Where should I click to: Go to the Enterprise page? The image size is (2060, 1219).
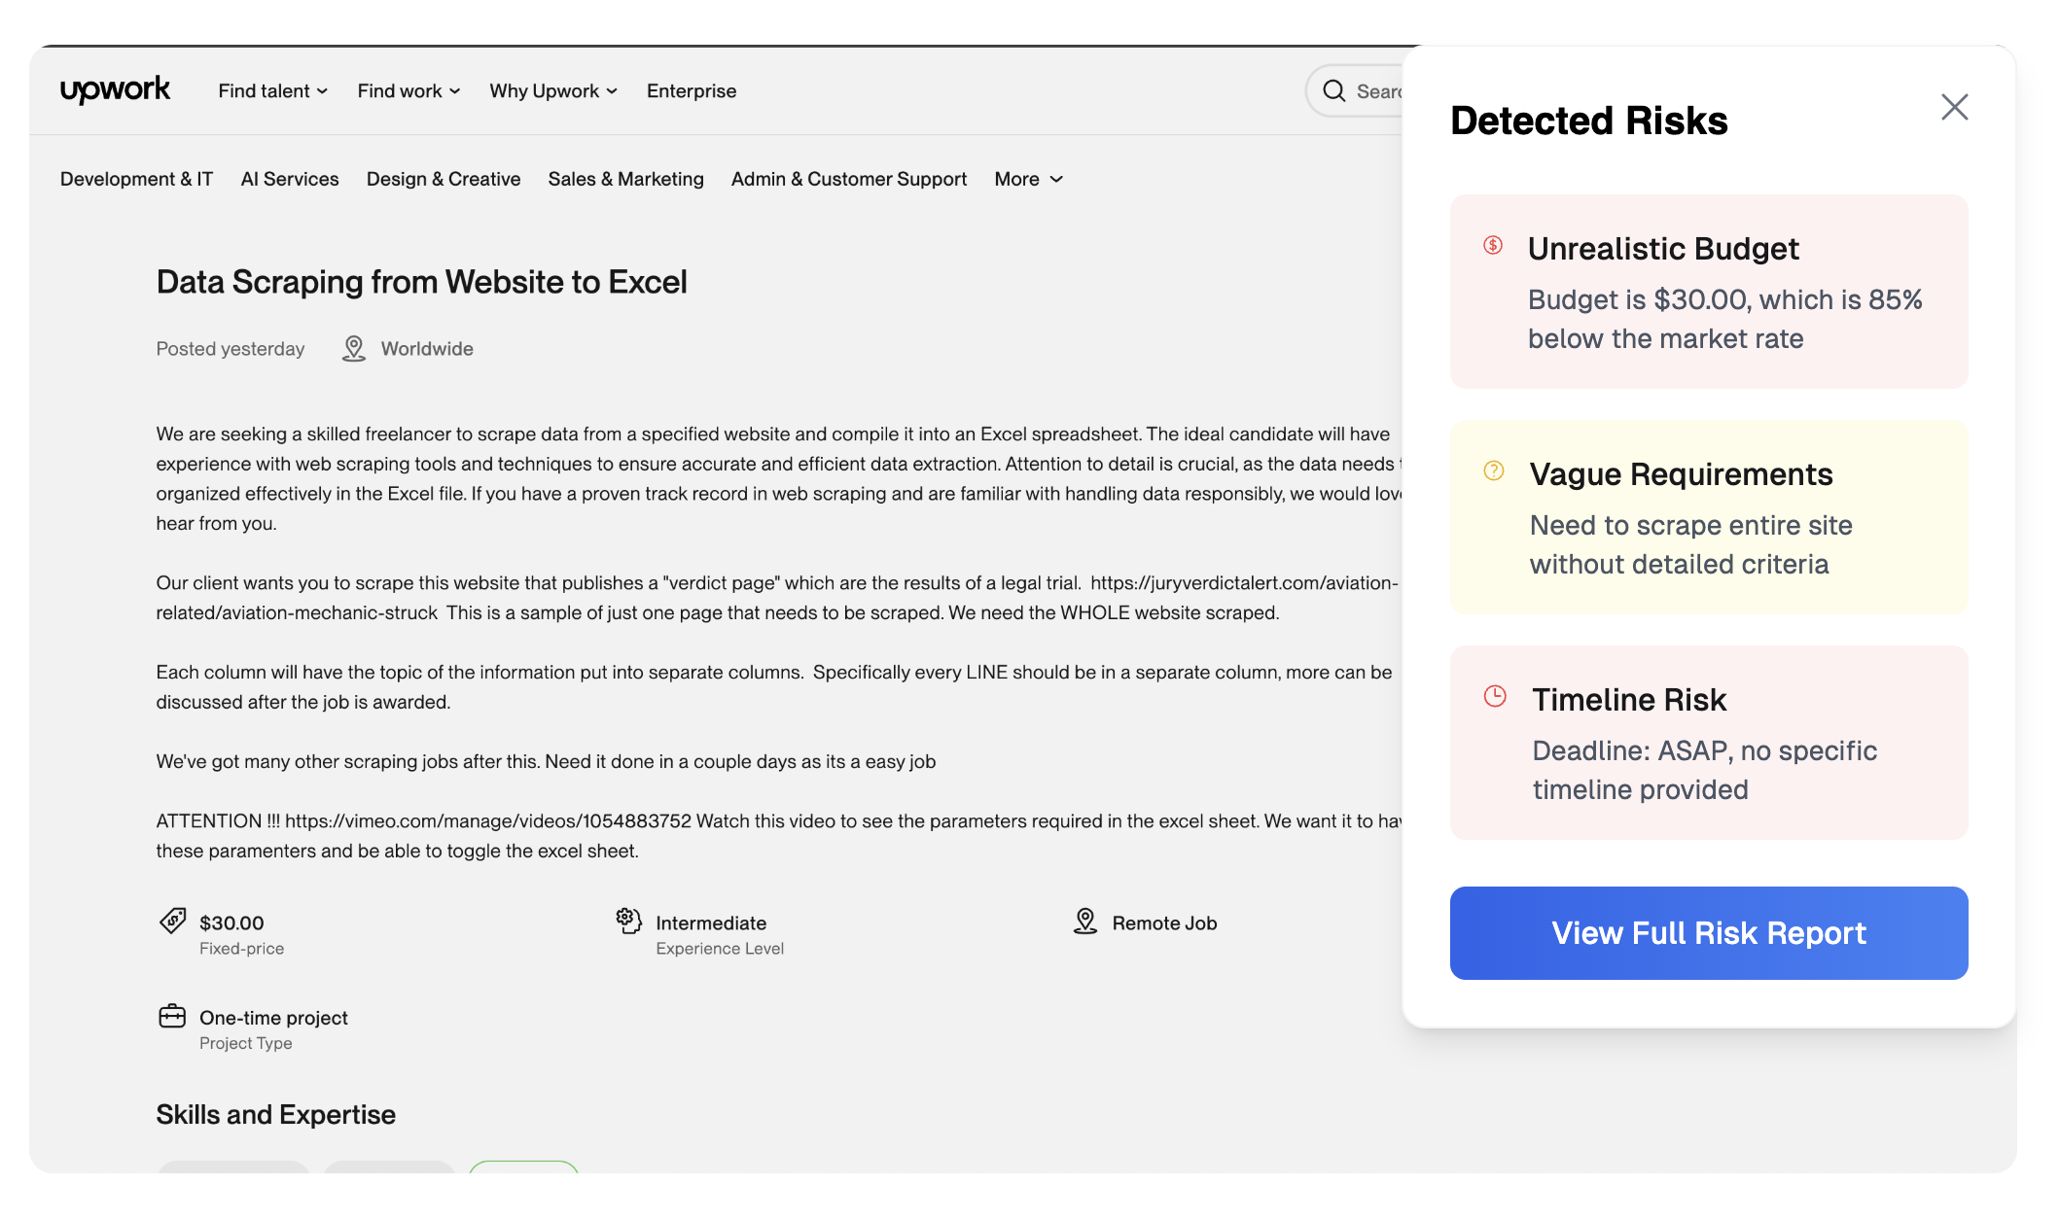[692, 91]
